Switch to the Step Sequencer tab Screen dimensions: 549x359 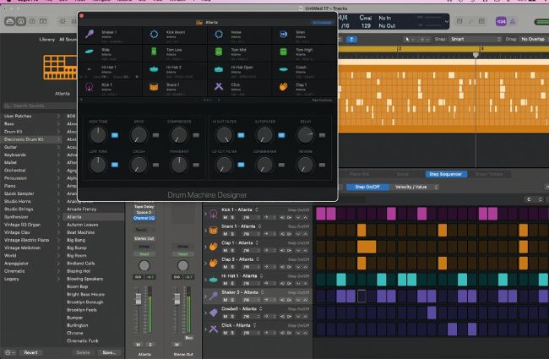[445, 174]
